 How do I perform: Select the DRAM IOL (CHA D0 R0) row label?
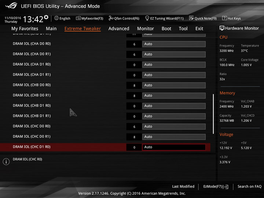(32, 44)
